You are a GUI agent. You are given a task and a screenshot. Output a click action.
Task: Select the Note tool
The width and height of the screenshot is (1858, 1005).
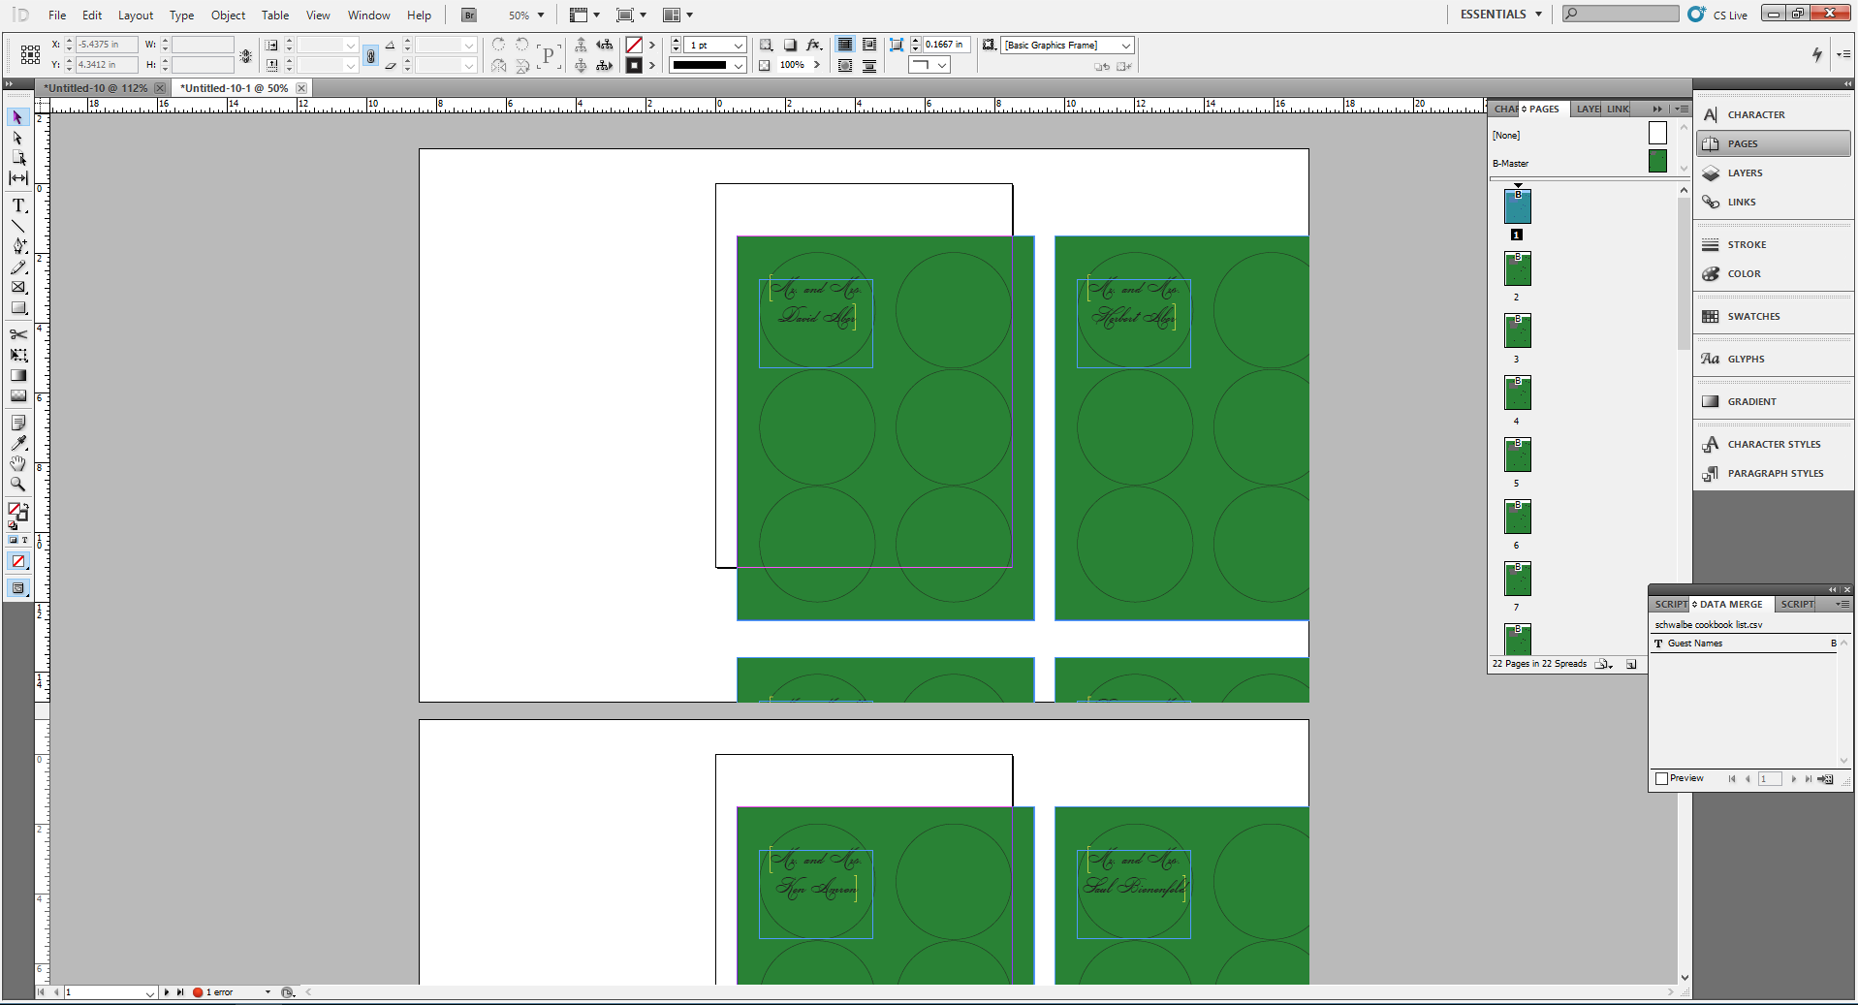coord(17,423)
